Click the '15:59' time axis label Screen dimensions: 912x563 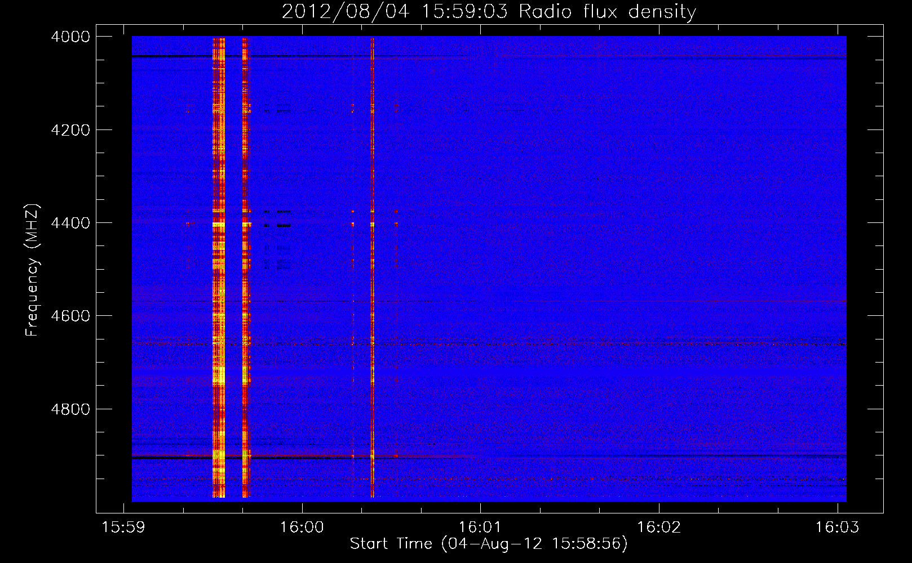point(123,528)
